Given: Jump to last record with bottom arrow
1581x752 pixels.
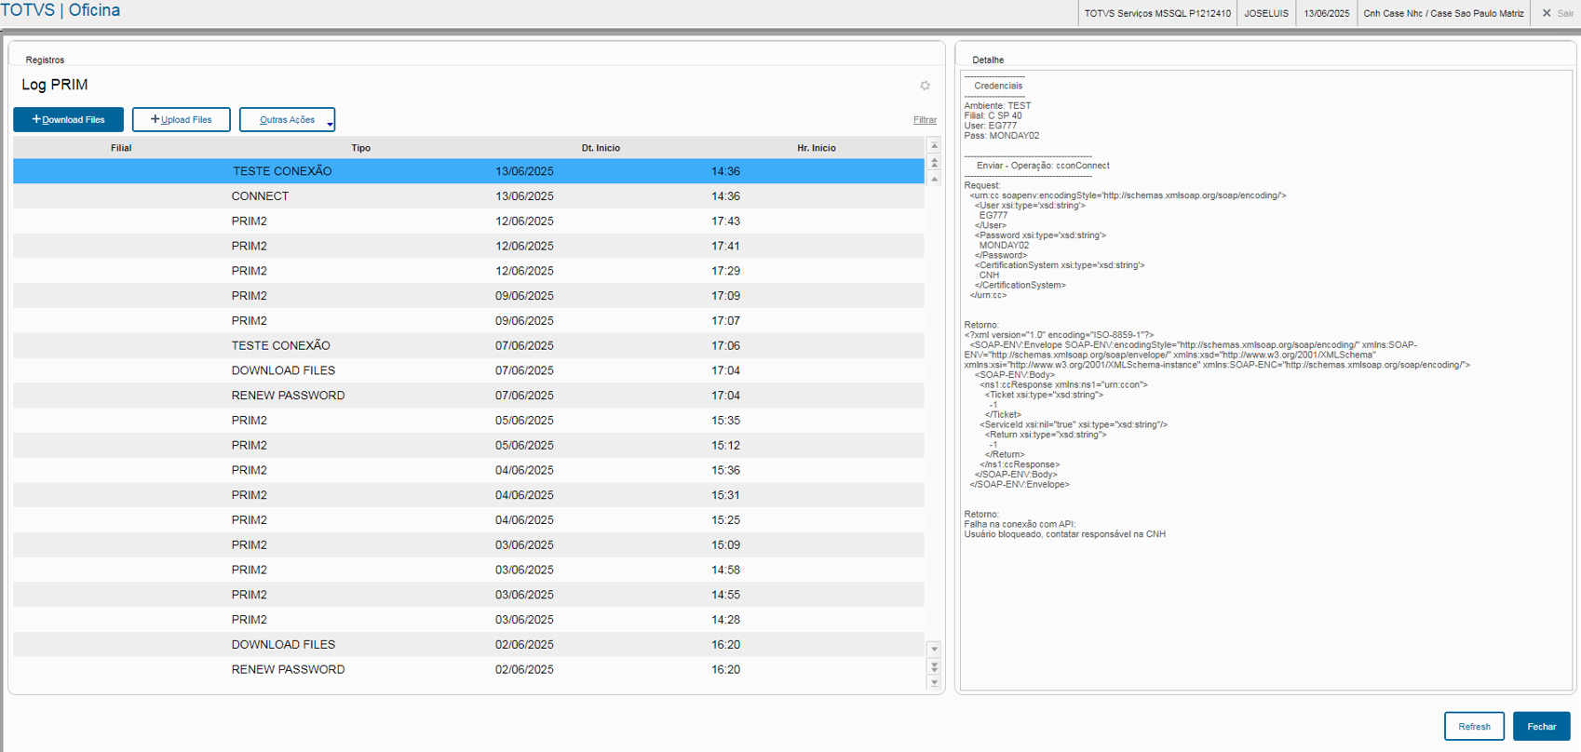Looking at the screenshot, I should point(934,682).
